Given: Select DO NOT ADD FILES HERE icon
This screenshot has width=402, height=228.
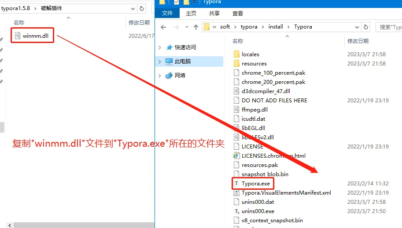Looking at the screenshot, I should click(x=236, y=100).
